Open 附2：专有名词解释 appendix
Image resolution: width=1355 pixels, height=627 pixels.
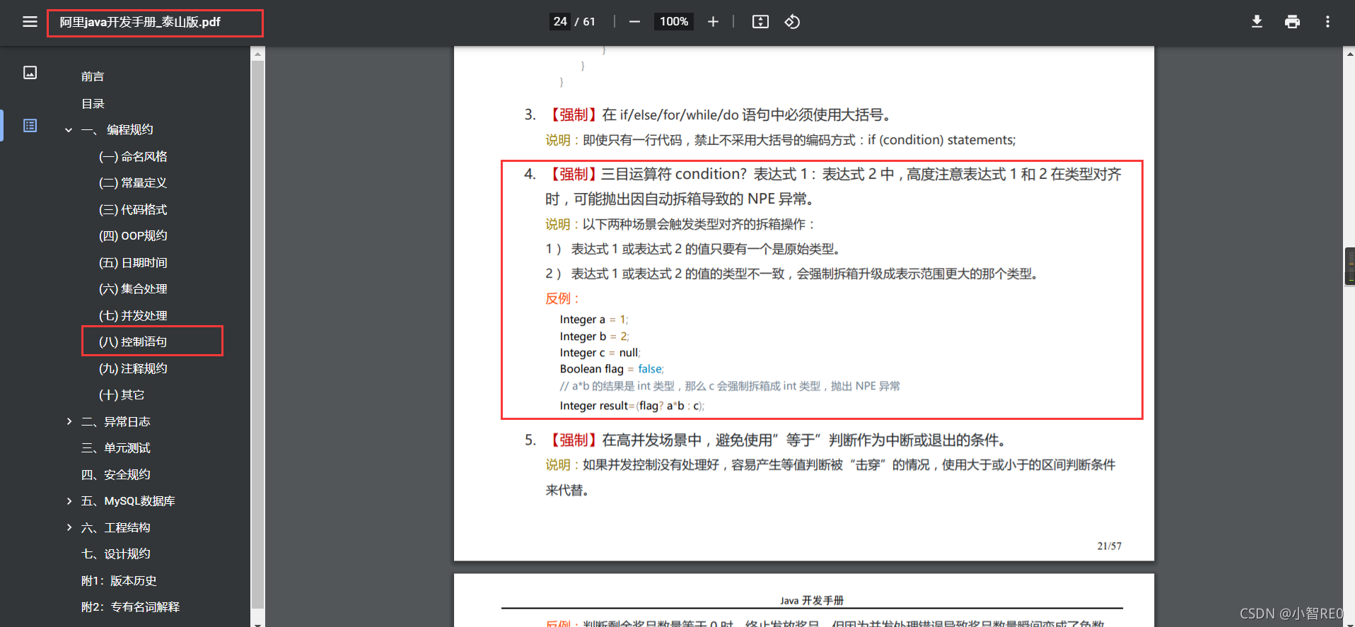click(130, 607)
